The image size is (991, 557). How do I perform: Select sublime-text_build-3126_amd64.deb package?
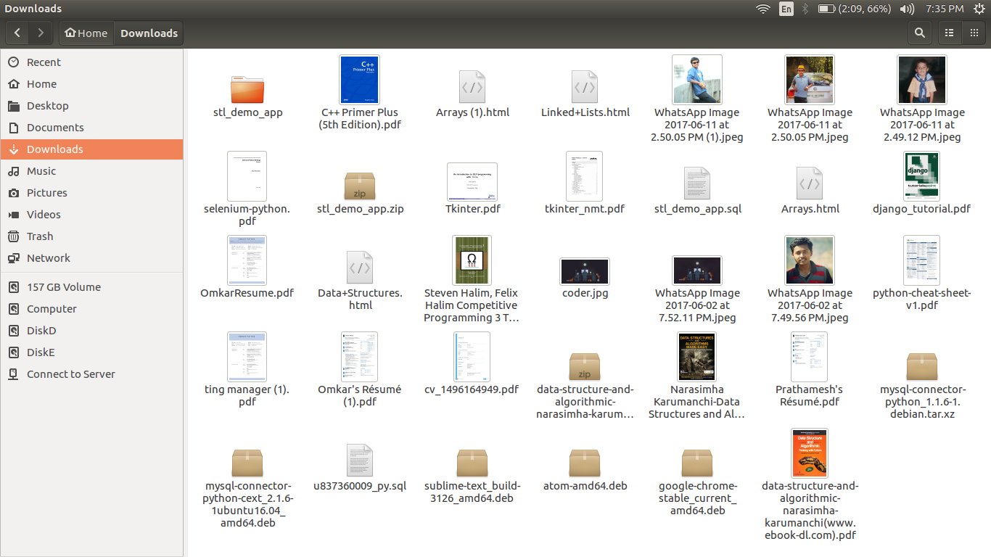(472, 463)
